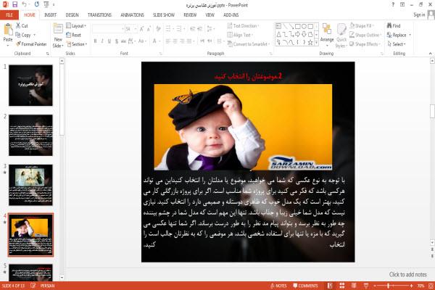435x290 pixels.
Task: Click the Undo arrow in title bar
Action: (x=25, y=4)
